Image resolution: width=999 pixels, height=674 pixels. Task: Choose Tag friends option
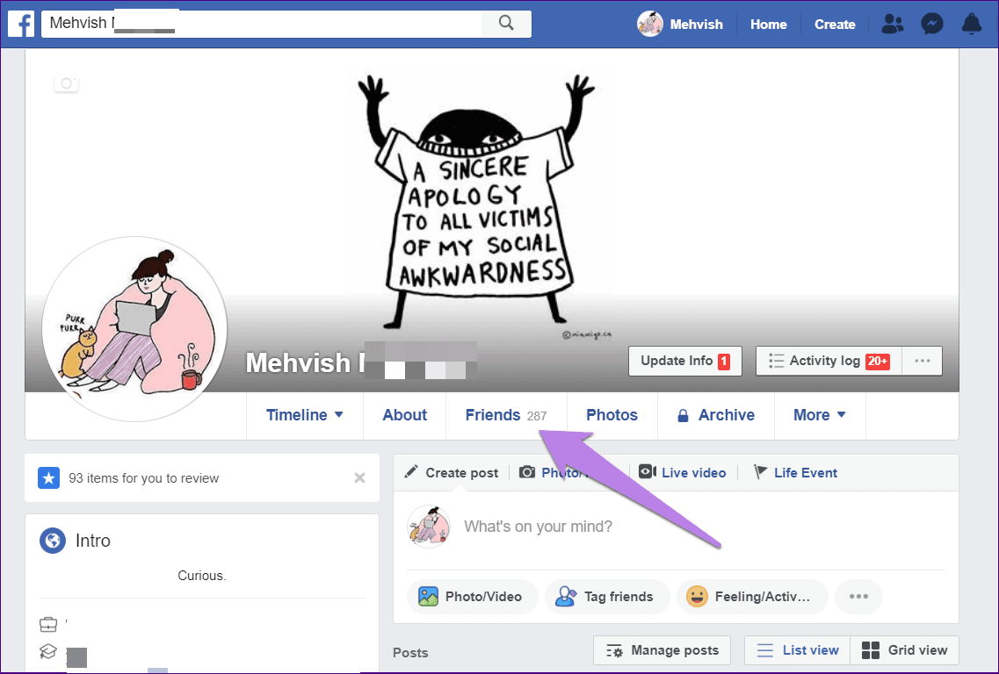point(607,597)
